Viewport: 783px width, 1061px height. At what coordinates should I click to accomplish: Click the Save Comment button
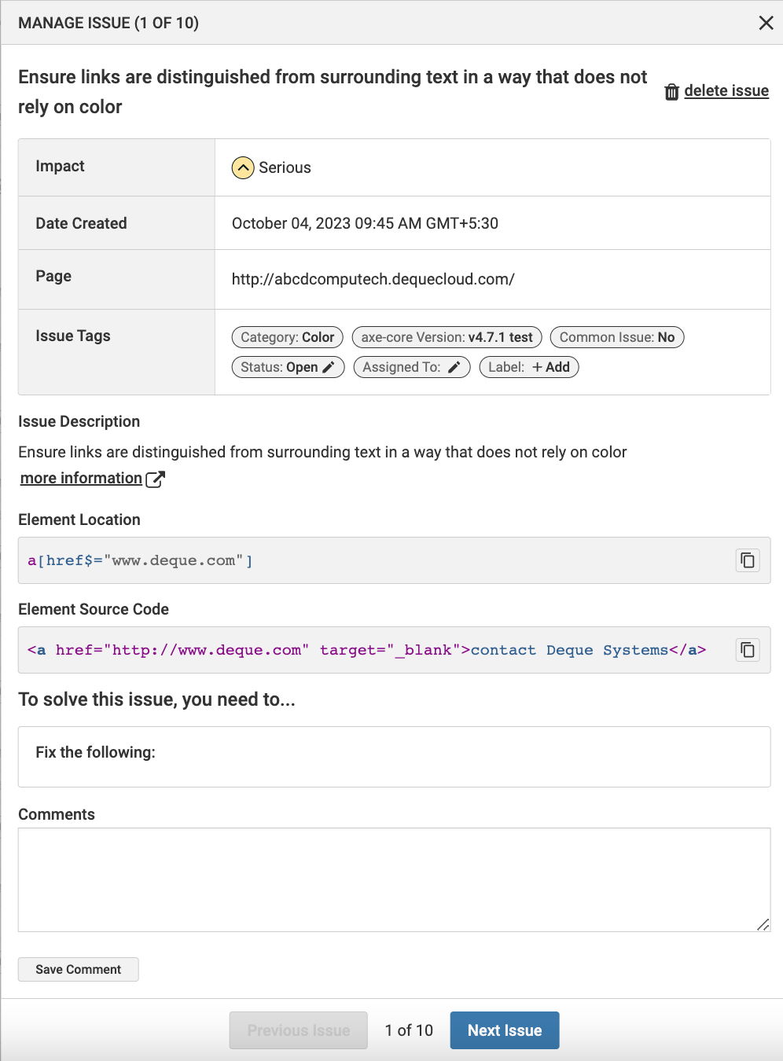pyautogui.click(x=79, y=969)
